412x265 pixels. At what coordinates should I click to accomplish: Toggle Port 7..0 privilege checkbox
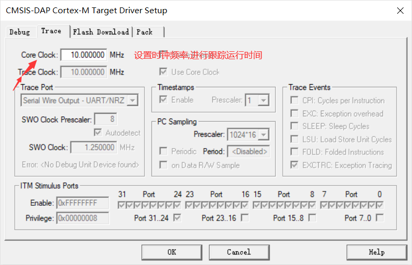(380, 218)
